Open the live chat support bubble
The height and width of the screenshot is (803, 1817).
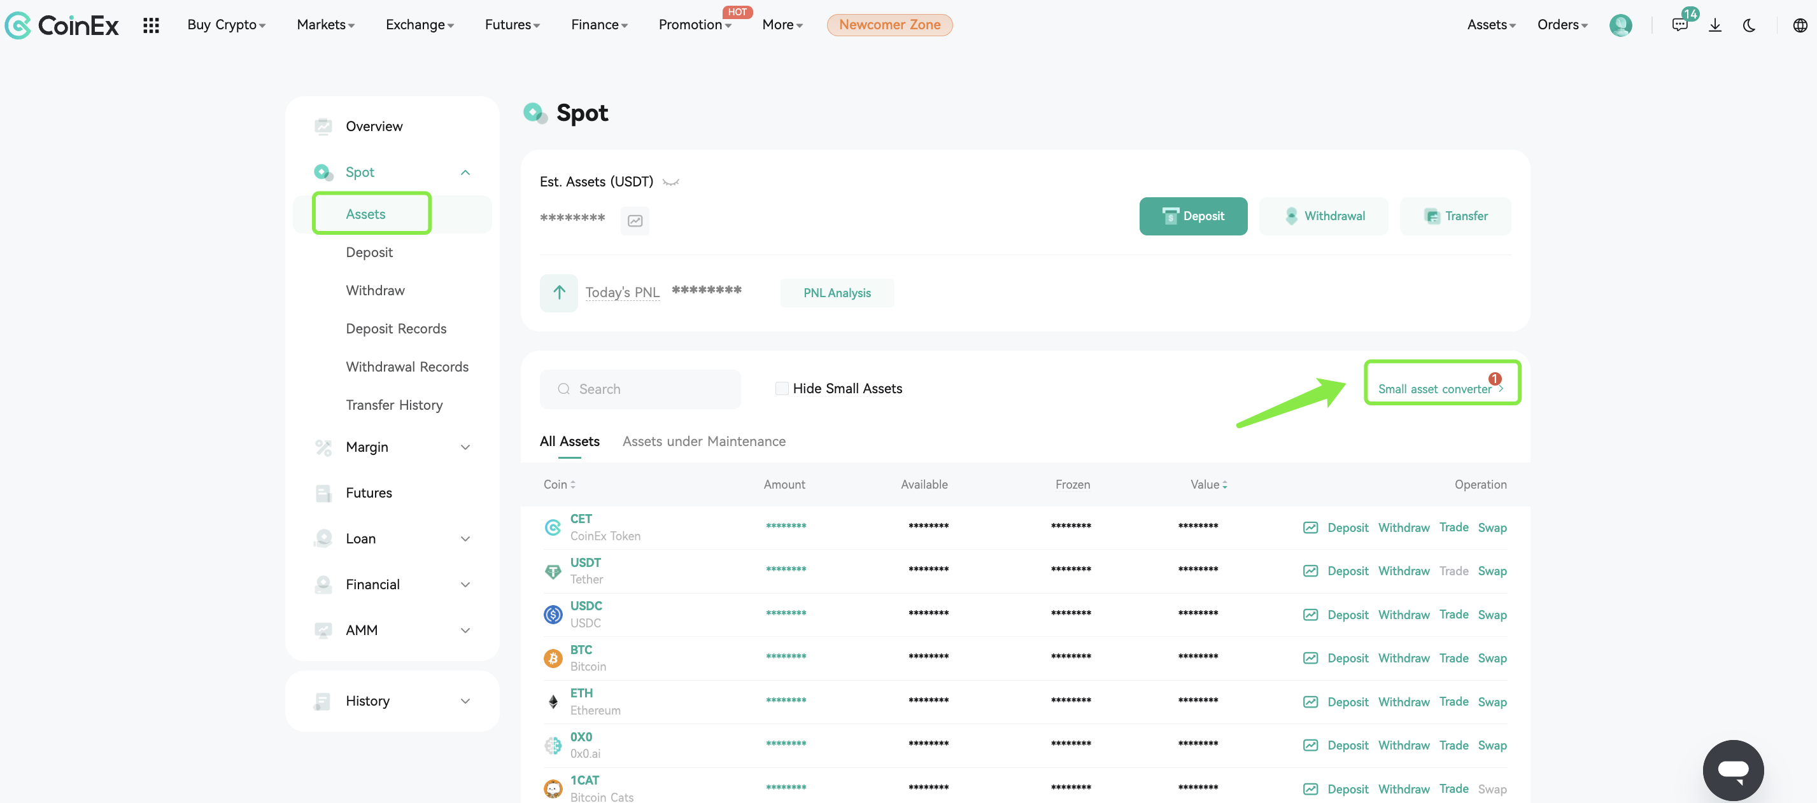(1732, 770)
